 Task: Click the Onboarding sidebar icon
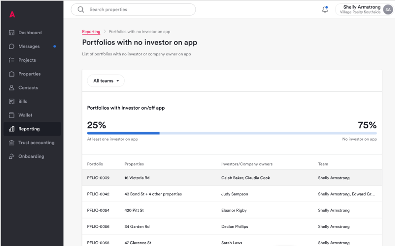pos(12,156)
